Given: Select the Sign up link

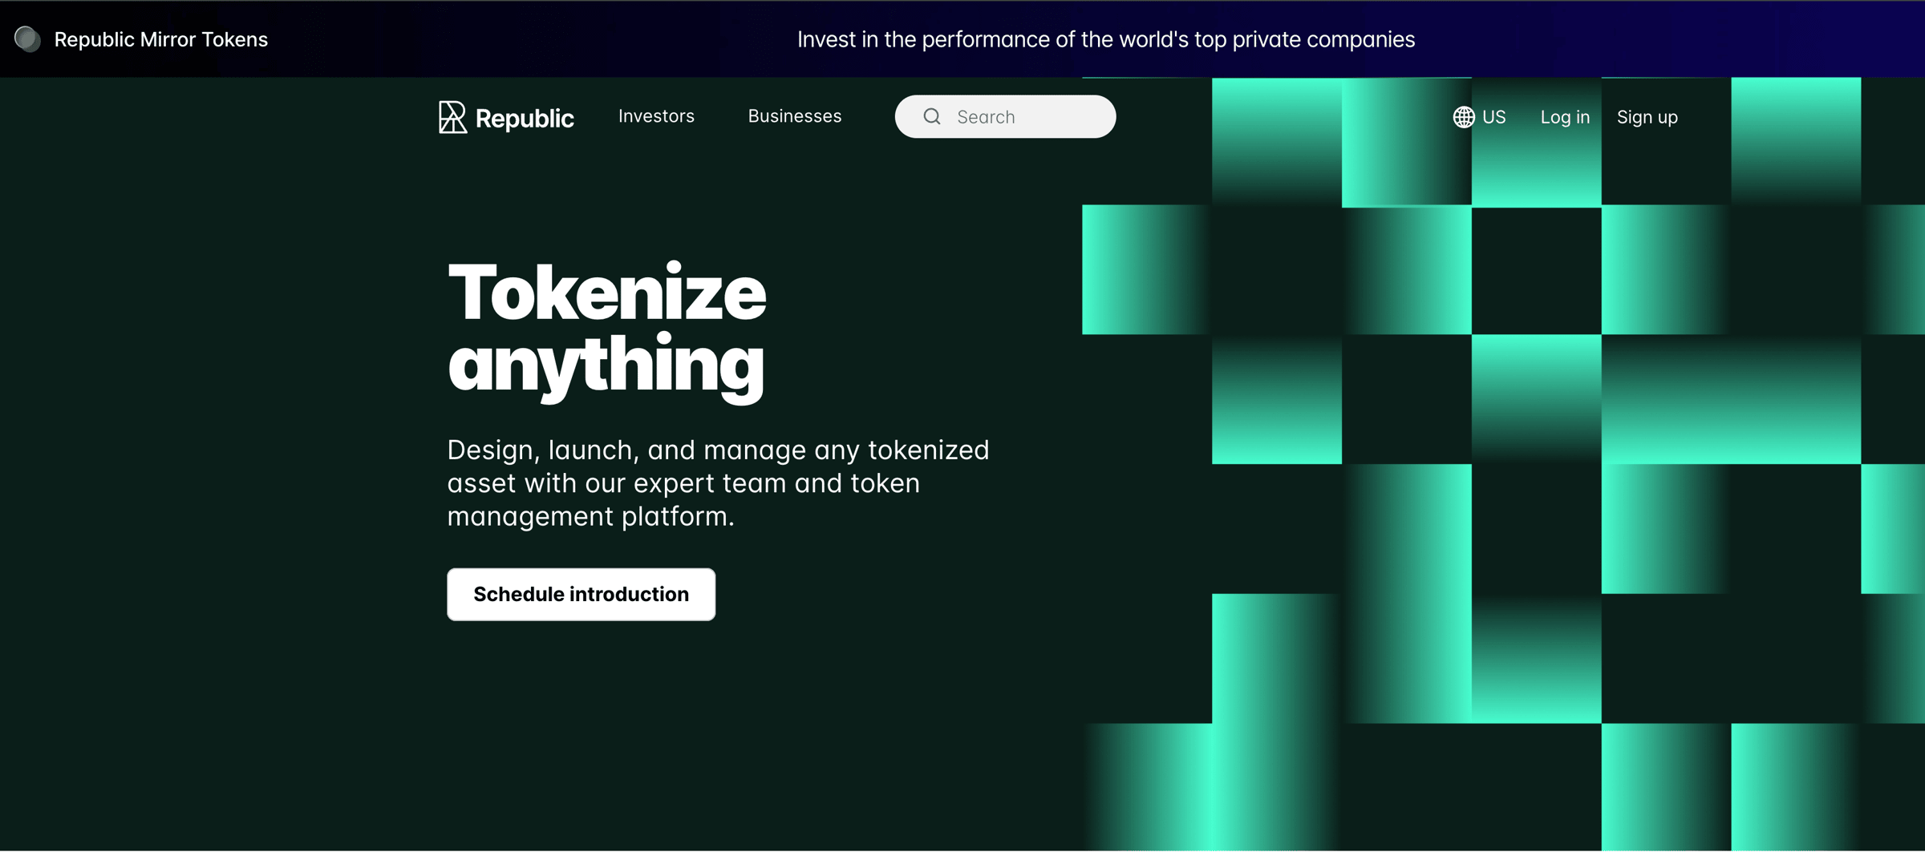Looking at the screenshot, I should pos(1647,117).
